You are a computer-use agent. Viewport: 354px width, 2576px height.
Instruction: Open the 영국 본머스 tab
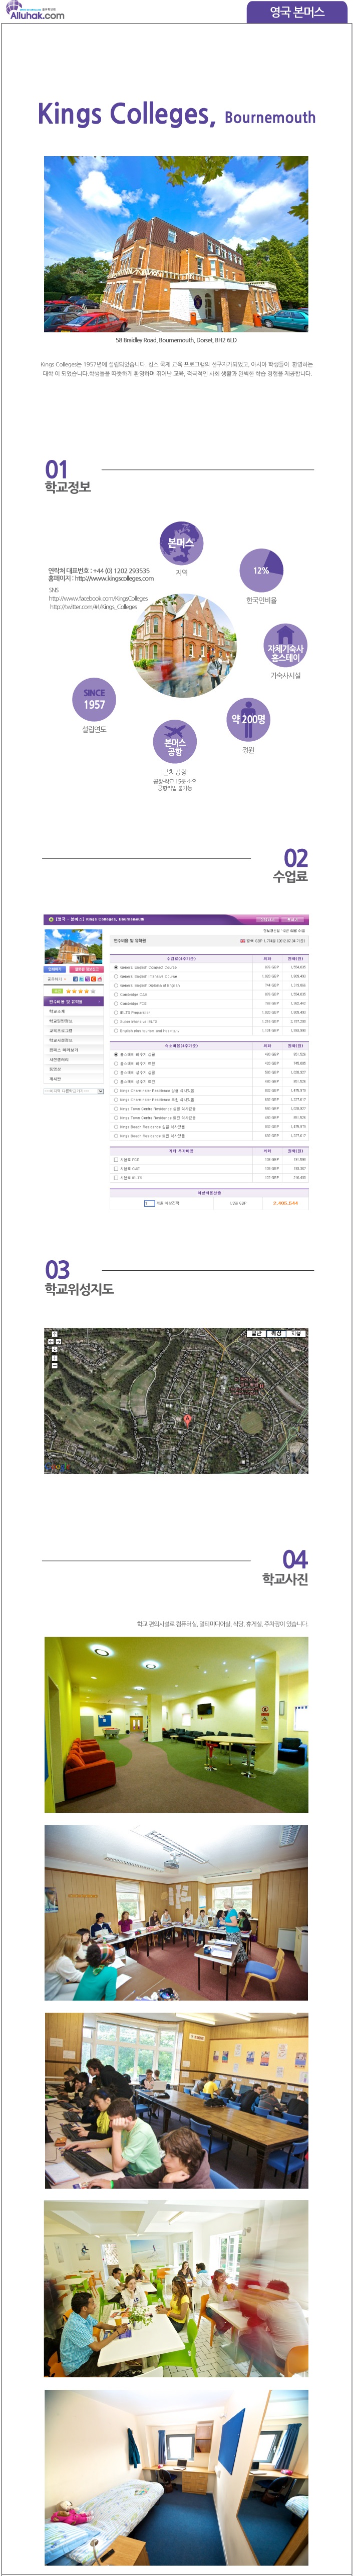pyautogui.click(x=297, y=12)
